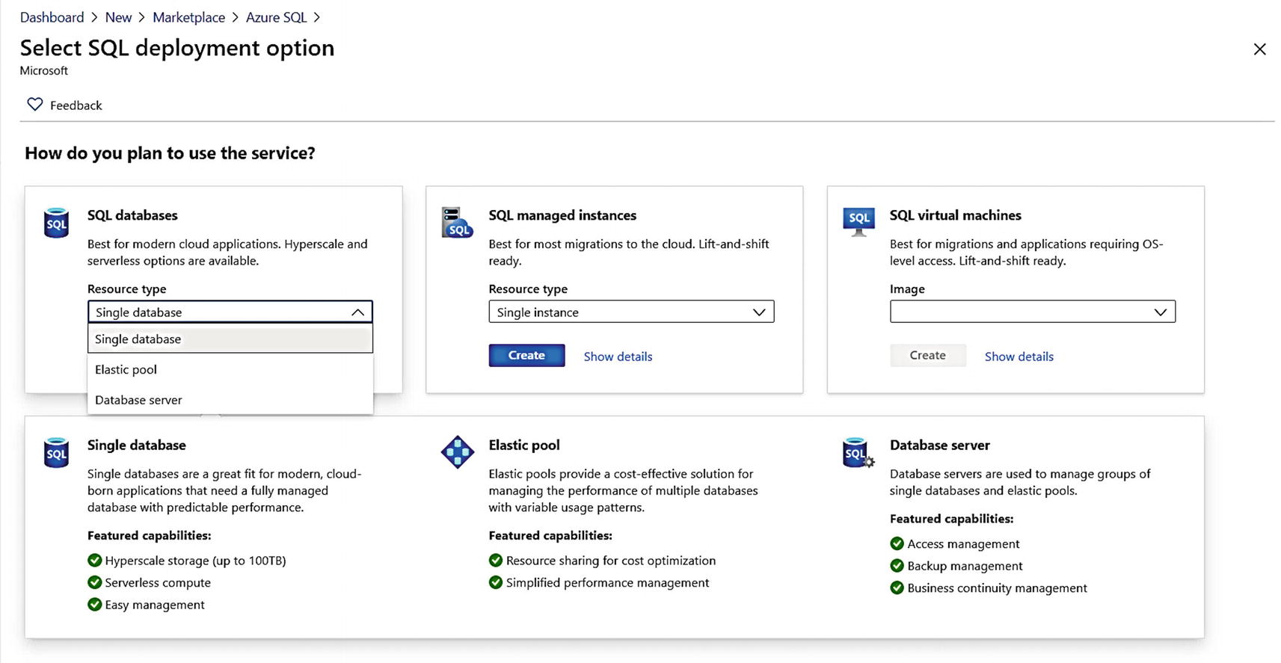Click 'Business continuity management' text
This screenshot has width=1281, height=663.
(x=997, y=588)
